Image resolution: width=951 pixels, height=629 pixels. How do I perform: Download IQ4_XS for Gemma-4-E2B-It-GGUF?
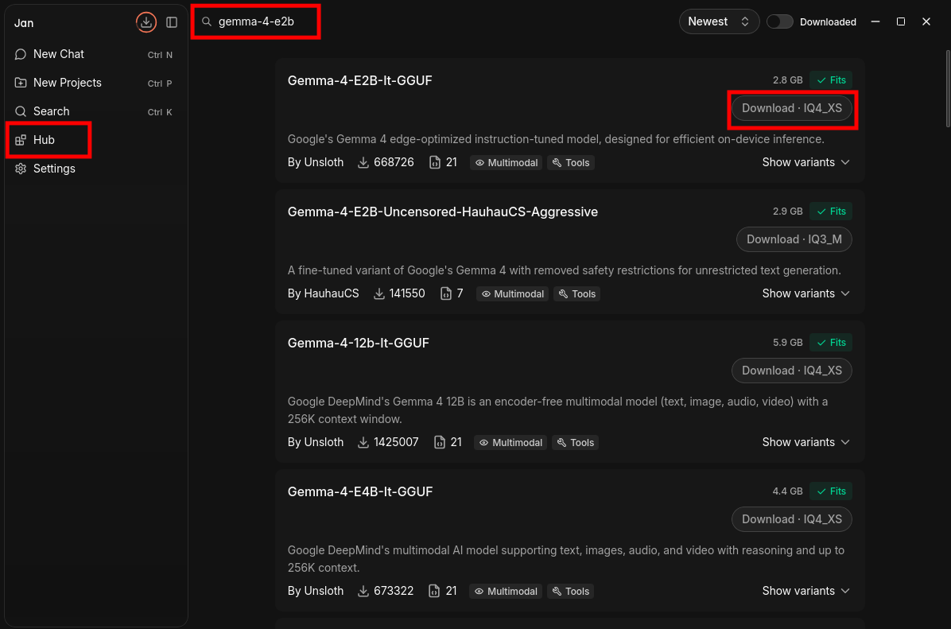pos(791,108)
